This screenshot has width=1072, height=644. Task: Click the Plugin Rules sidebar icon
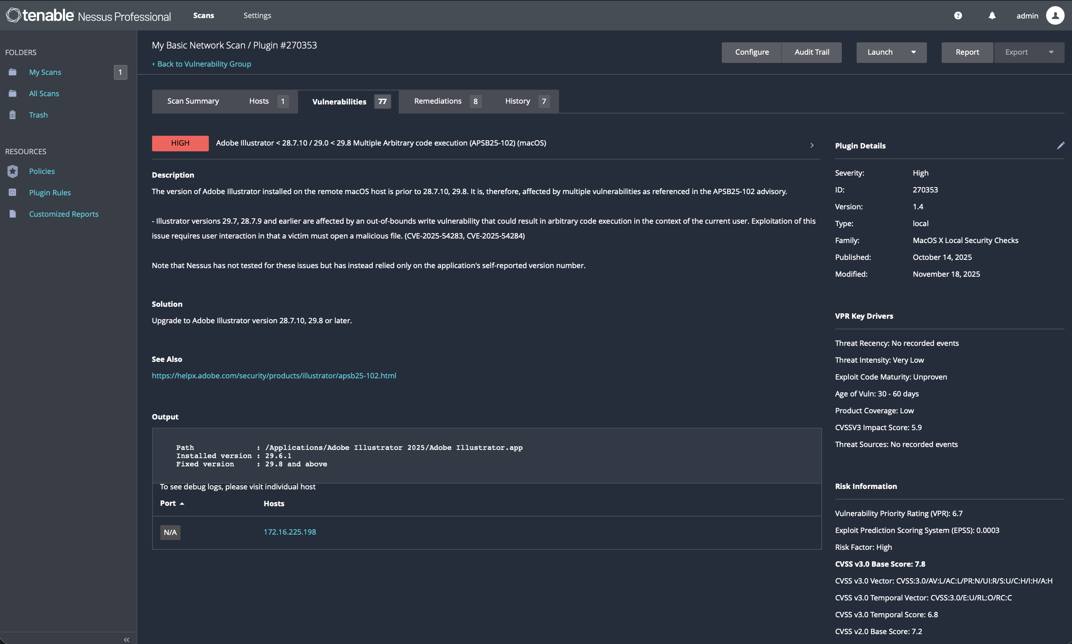click(x=13, y=193)
